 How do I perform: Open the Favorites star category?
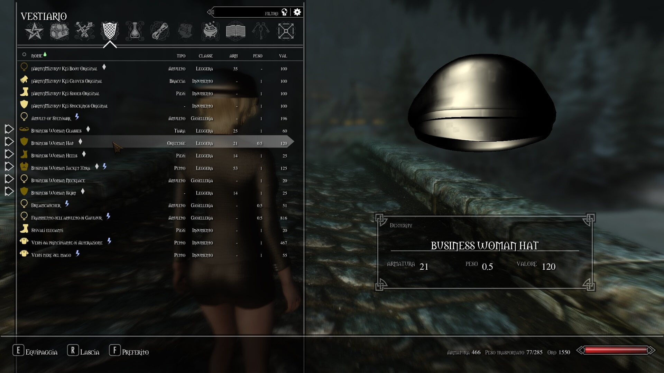(34, 31)
